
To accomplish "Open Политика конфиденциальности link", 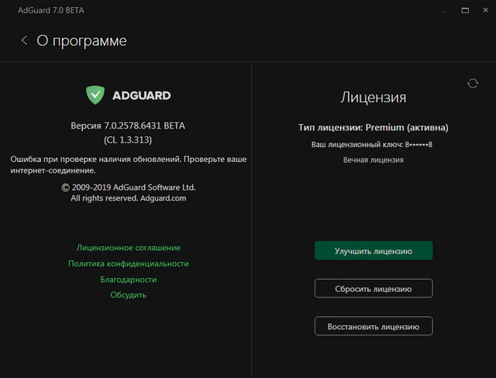I will pos(129,263).
